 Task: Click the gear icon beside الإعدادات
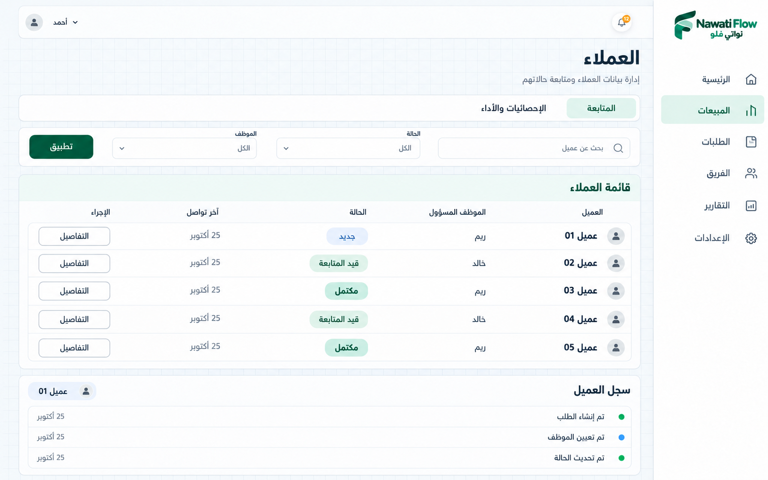click(x=751, y=238)
